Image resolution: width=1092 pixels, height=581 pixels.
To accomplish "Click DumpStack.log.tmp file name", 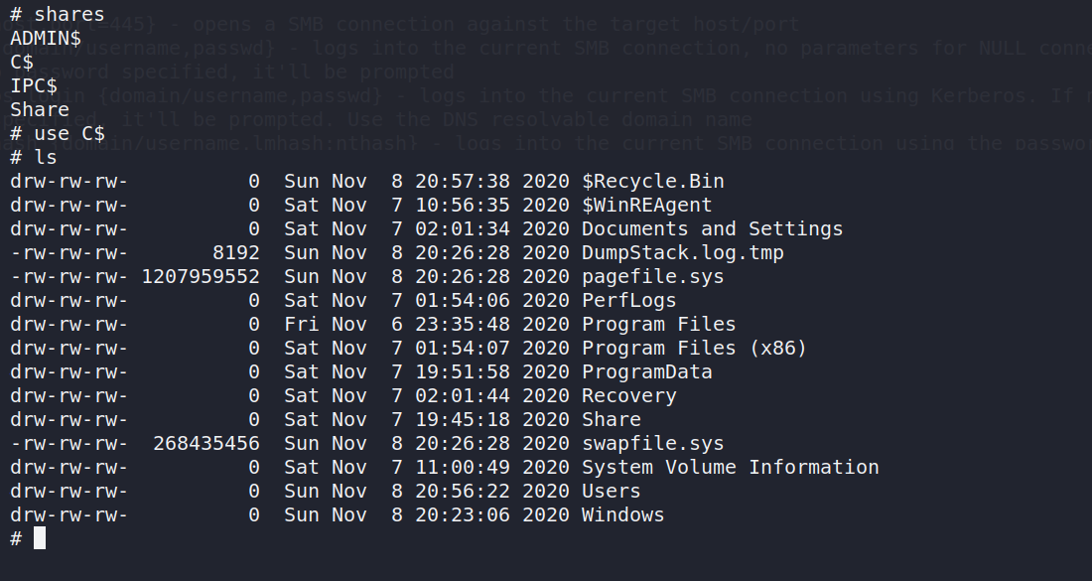I will pos(682,253).
